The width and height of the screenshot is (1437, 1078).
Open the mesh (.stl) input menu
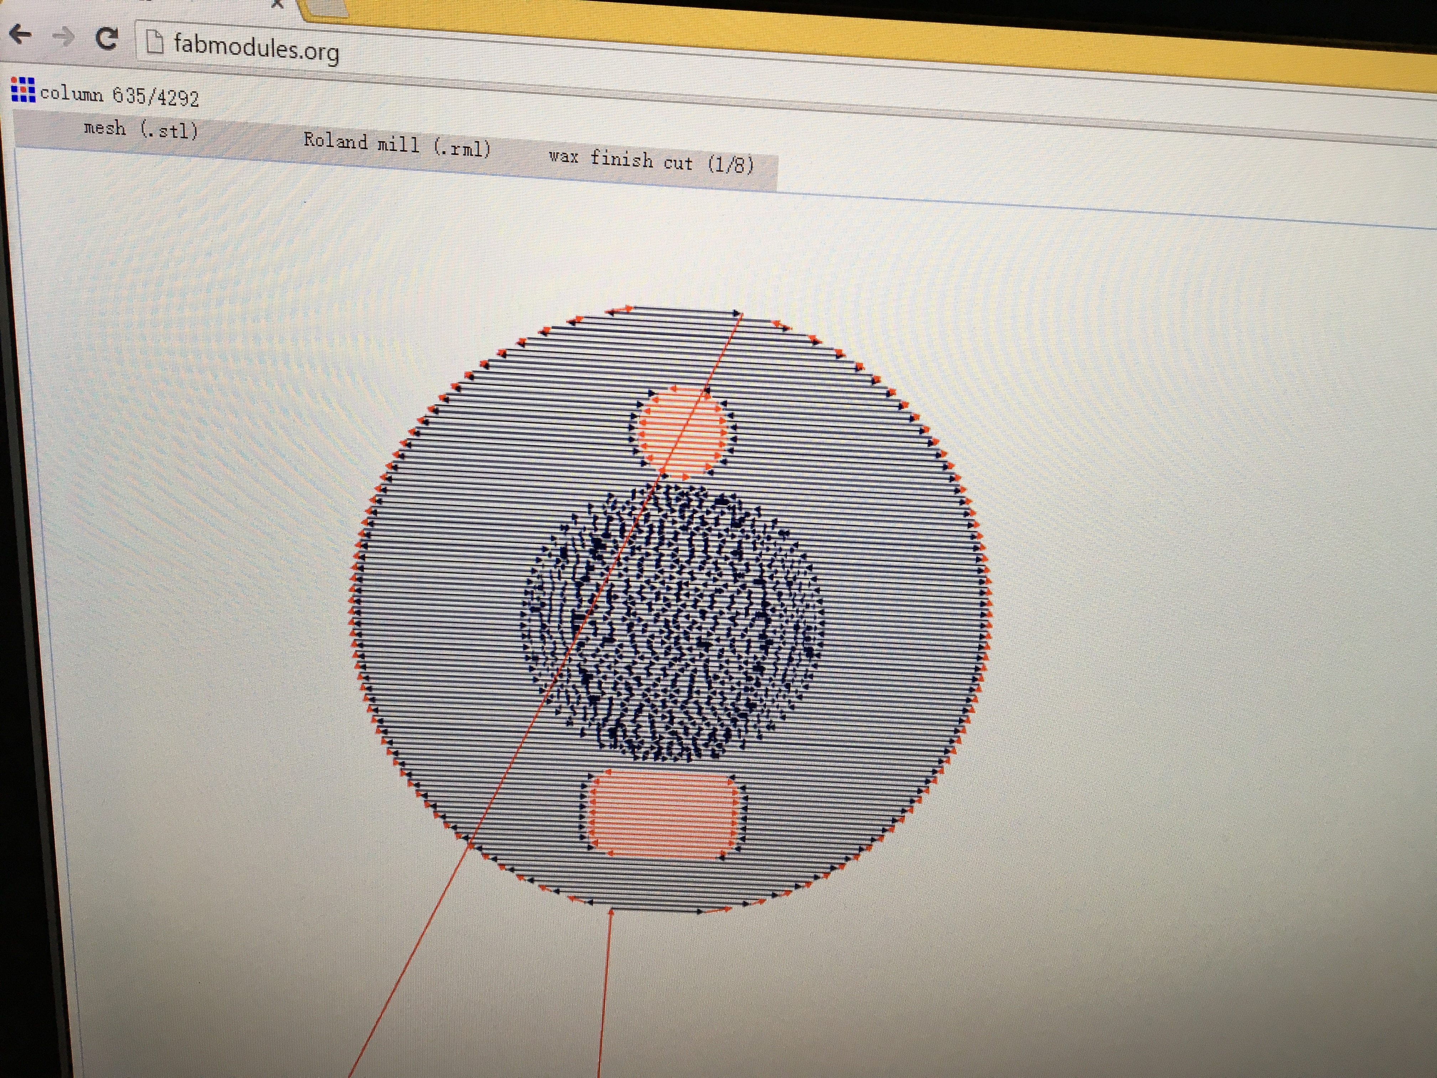coord(141,129)
